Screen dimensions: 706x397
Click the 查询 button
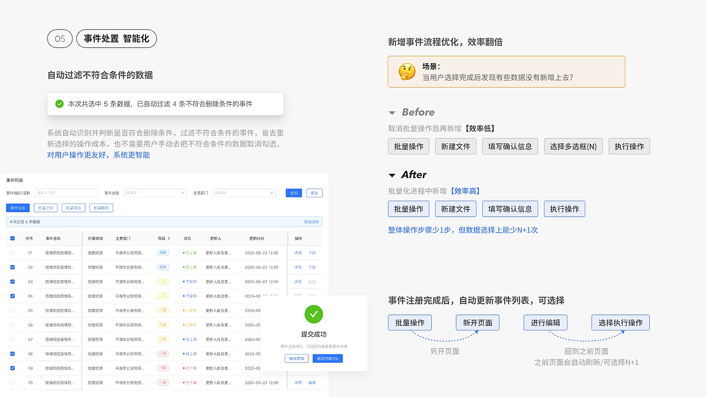pos(294,193)
